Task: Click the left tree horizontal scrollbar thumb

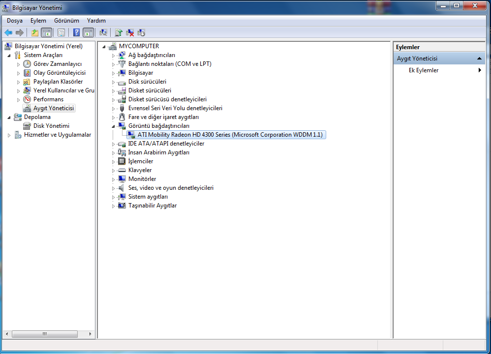Action: [x=44, y=334]
